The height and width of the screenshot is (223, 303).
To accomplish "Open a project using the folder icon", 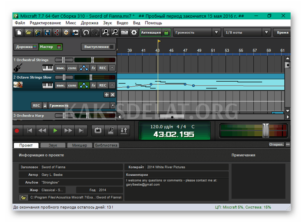I will tap(28, 33).
